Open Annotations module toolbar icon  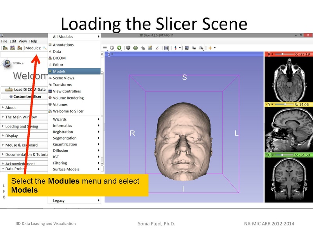(x=150, y=48)
